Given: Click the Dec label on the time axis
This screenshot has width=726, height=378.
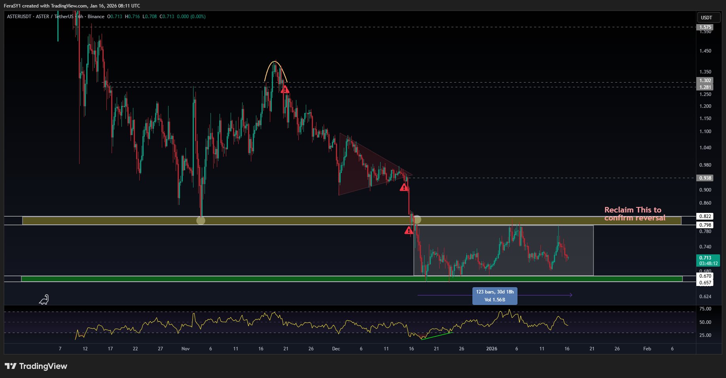Looking at the screenshot, I should tap(336, 349).
